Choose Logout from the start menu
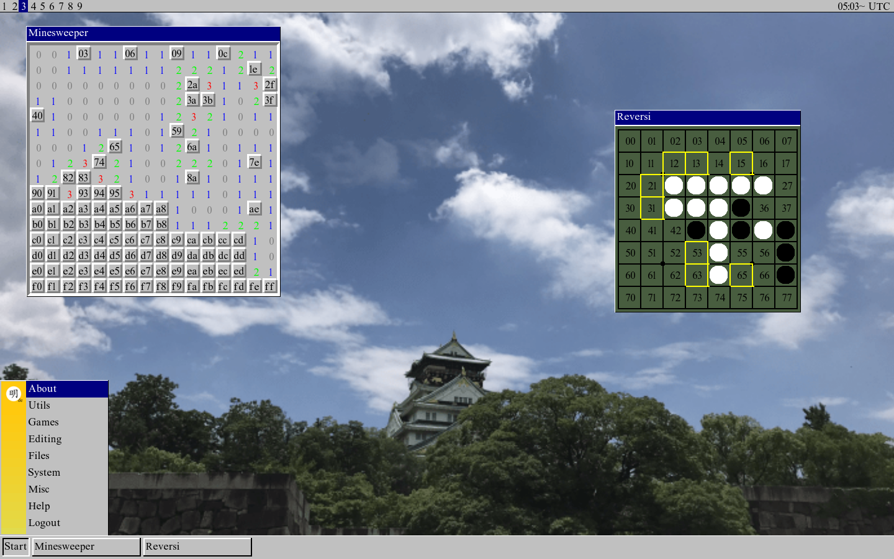This screenshot has height=559, width=894. click(x=44, y=523)
